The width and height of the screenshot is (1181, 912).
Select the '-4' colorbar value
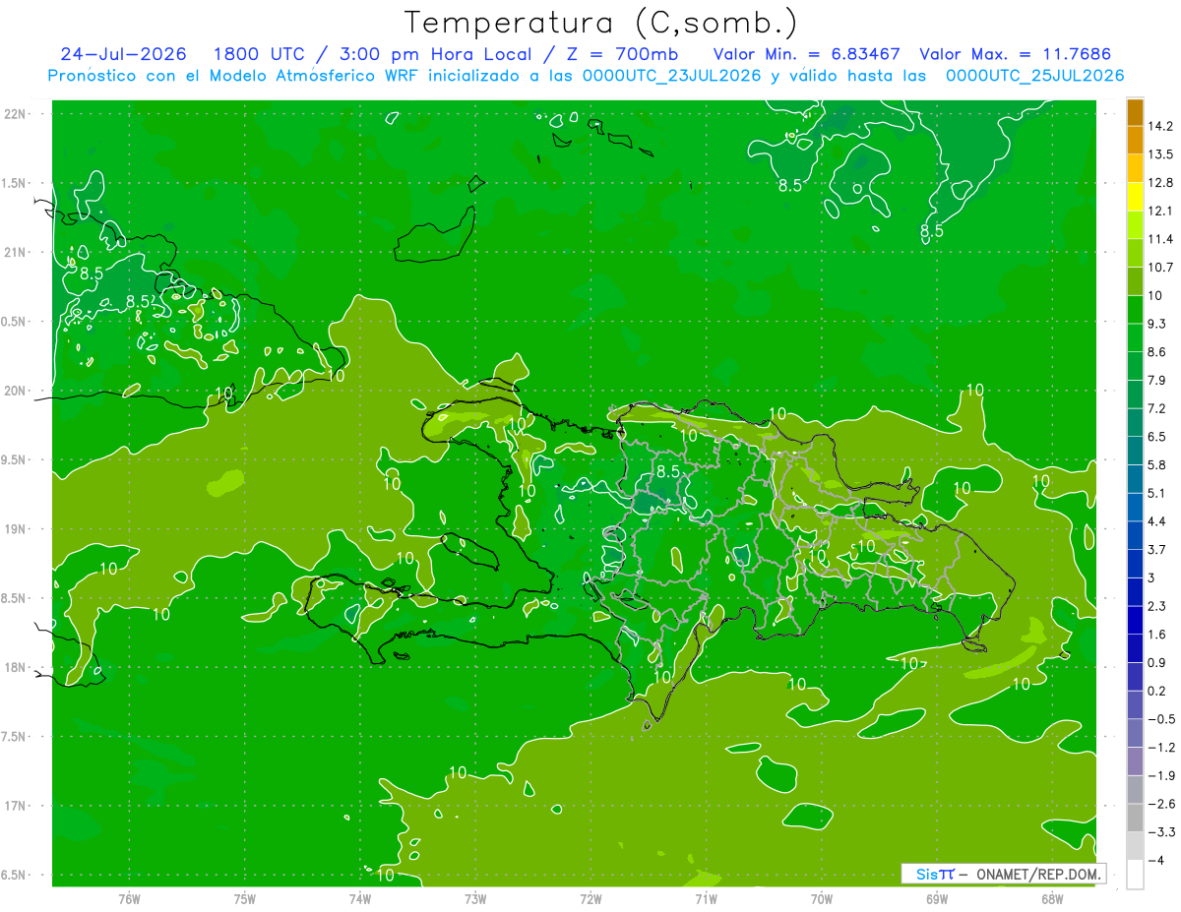coord(1157,860)
